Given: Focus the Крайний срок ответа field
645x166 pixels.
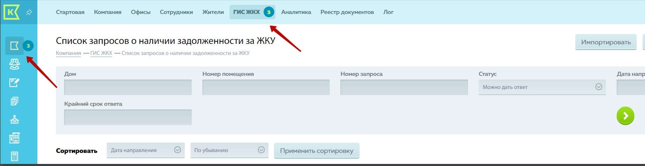Looking at the screenshot, I should click(128, 117).
